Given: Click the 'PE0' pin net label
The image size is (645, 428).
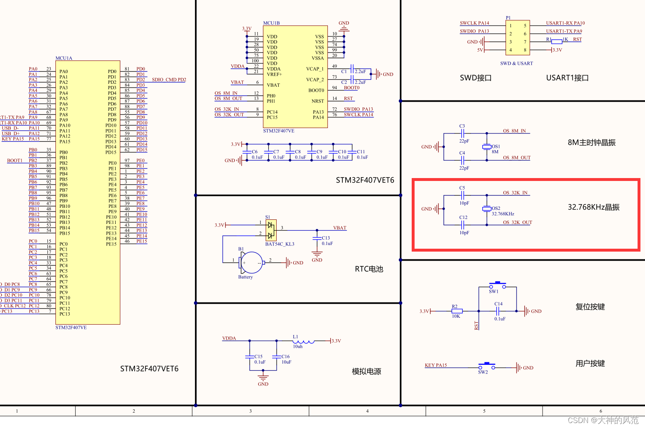Looking at the screenshot, I should click(x=141, y=161).
